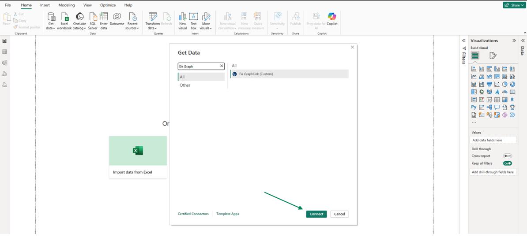Switch to Table view in left sidebar
Screen dimensions: 527x252
point(5,52)
